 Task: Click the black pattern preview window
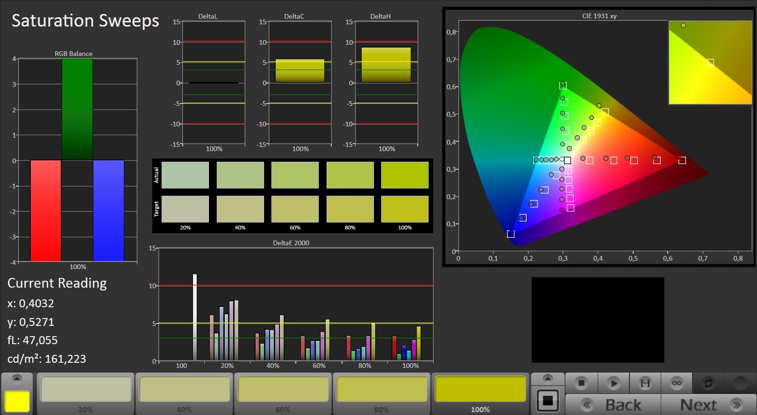click(598, 320)
